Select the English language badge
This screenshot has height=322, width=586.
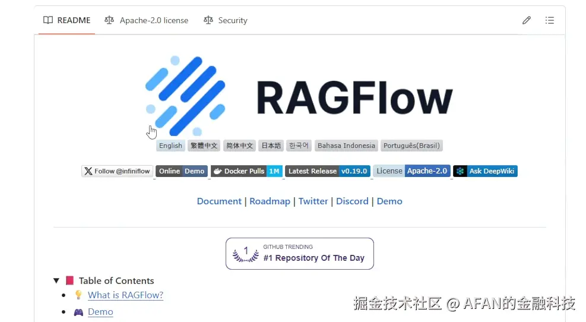170,146
